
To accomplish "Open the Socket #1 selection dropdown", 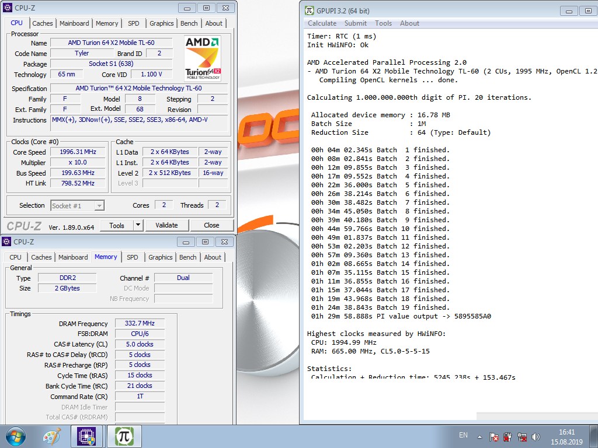I will coord(78,206).
